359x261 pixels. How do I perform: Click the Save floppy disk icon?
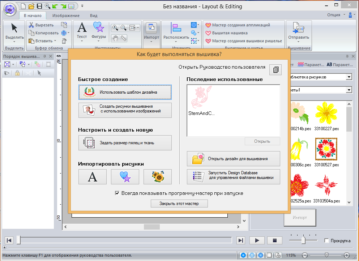pos(39,6)
